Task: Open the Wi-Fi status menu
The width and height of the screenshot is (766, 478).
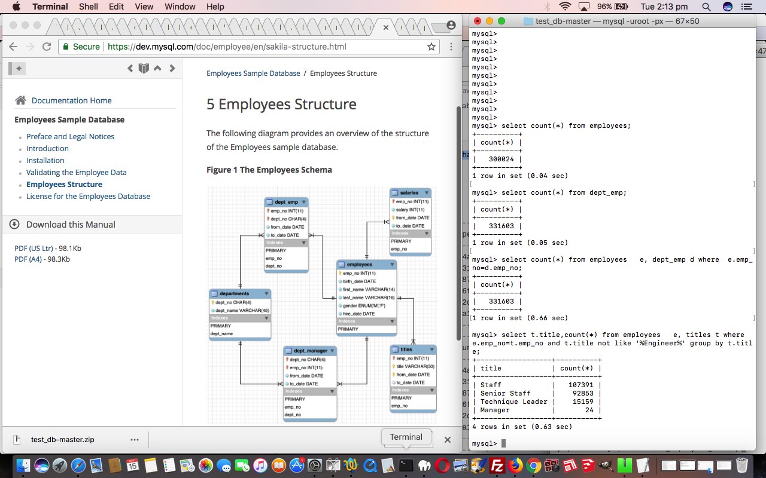Action: pyautogui.click(x=565, y=7)
